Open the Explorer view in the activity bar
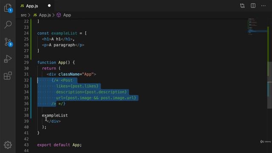Viewport: 272px width, 153px height. pyautogui.click(x=8, y=8)
